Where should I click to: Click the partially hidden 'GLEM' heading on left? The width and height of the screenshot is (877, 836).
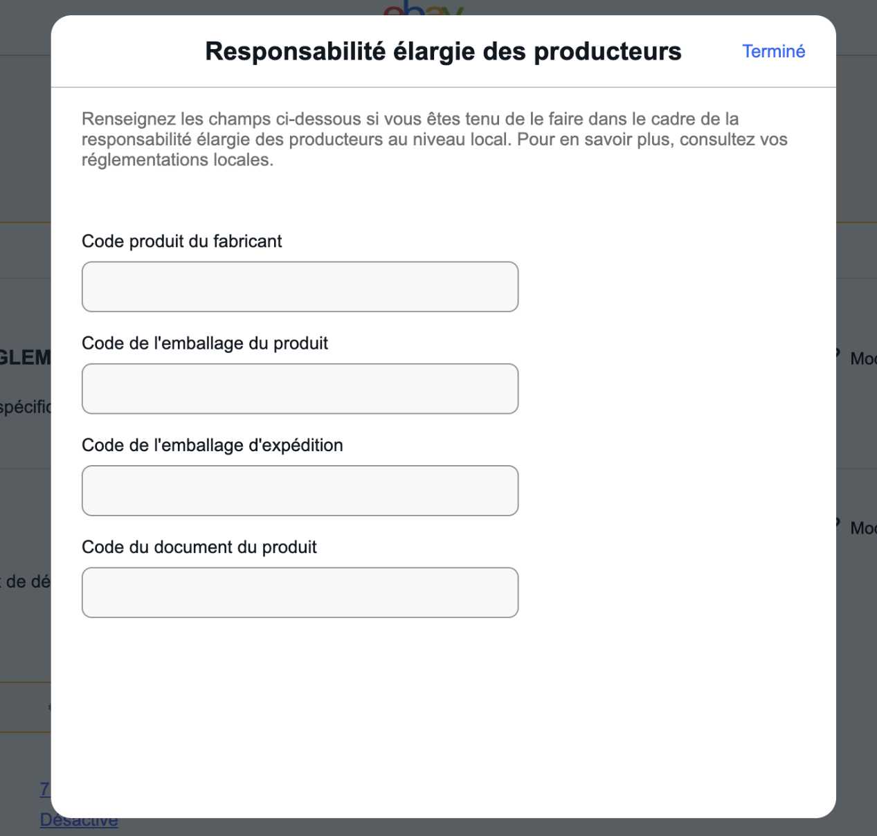coord(26,358)
